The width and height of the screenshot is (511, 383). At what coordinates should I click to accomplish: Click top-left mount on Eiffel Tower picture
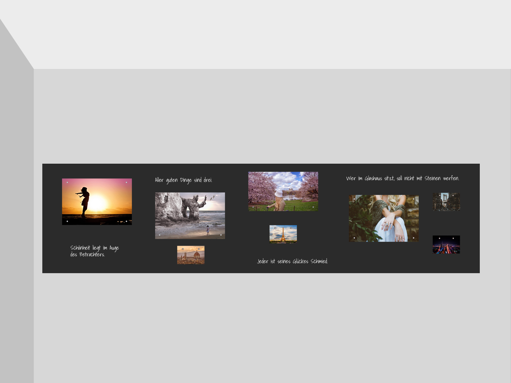pos(275,228)
